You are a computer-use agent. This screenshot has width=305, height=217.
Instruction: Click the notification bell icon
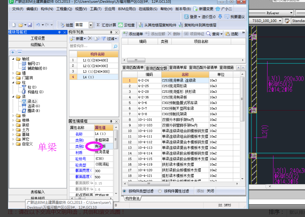(x=220, y=17)
